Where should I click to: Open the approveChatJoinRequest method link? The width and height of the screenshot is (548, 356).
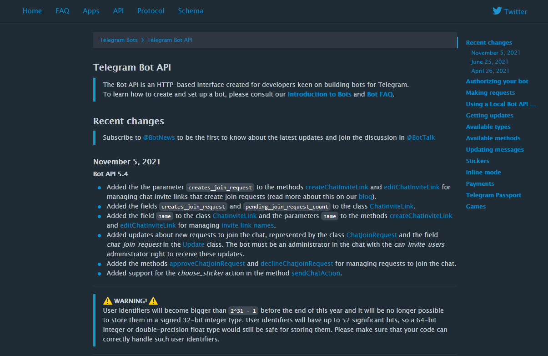click(x=207, y=264)
